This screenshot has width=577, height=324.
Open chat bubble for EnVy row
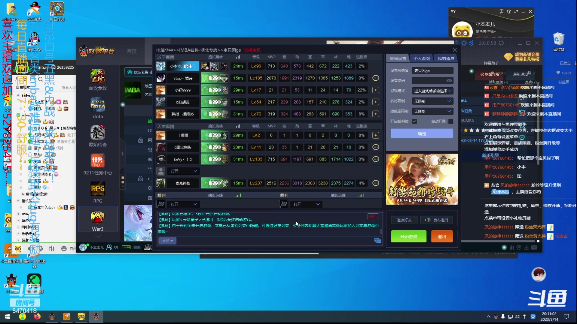pyautogui.click(x=376, y=159)
